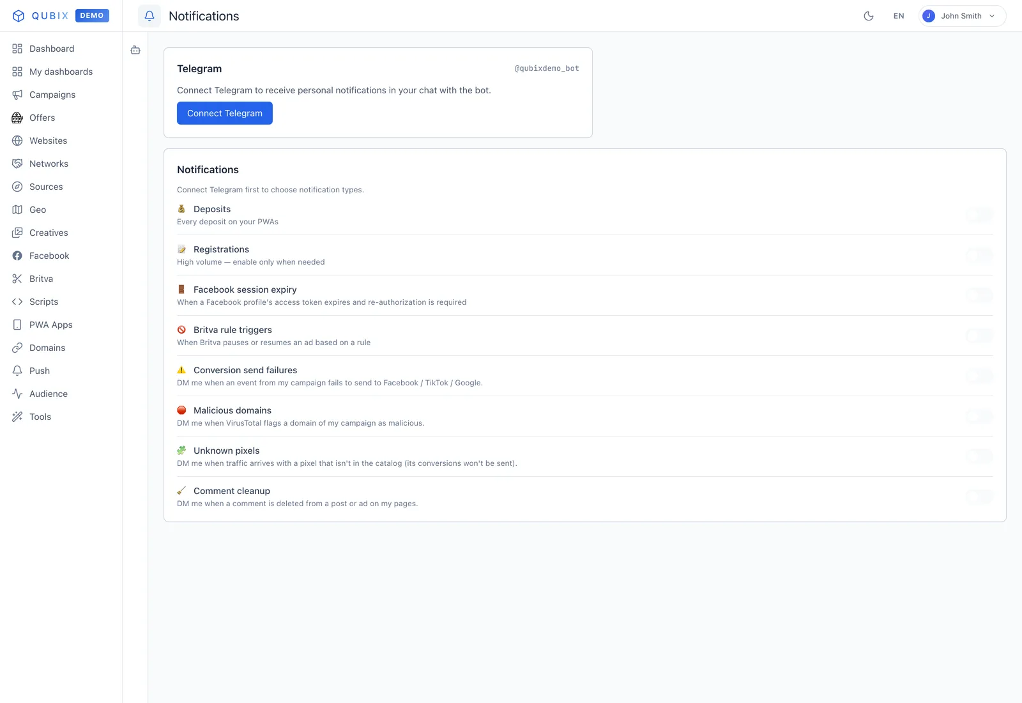Click 'Connect Telegram first to choose notification types.'
Screen dimensions: 1022x703
point(270,190)
